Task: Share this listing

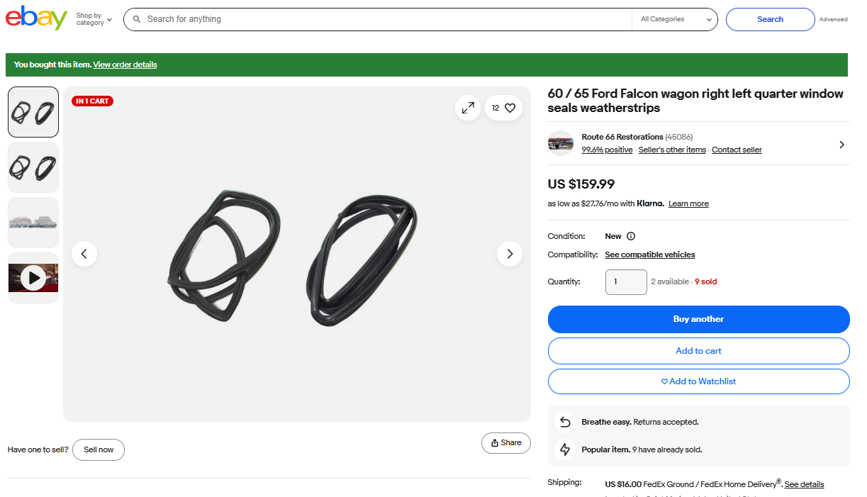Action: point(506,443)
